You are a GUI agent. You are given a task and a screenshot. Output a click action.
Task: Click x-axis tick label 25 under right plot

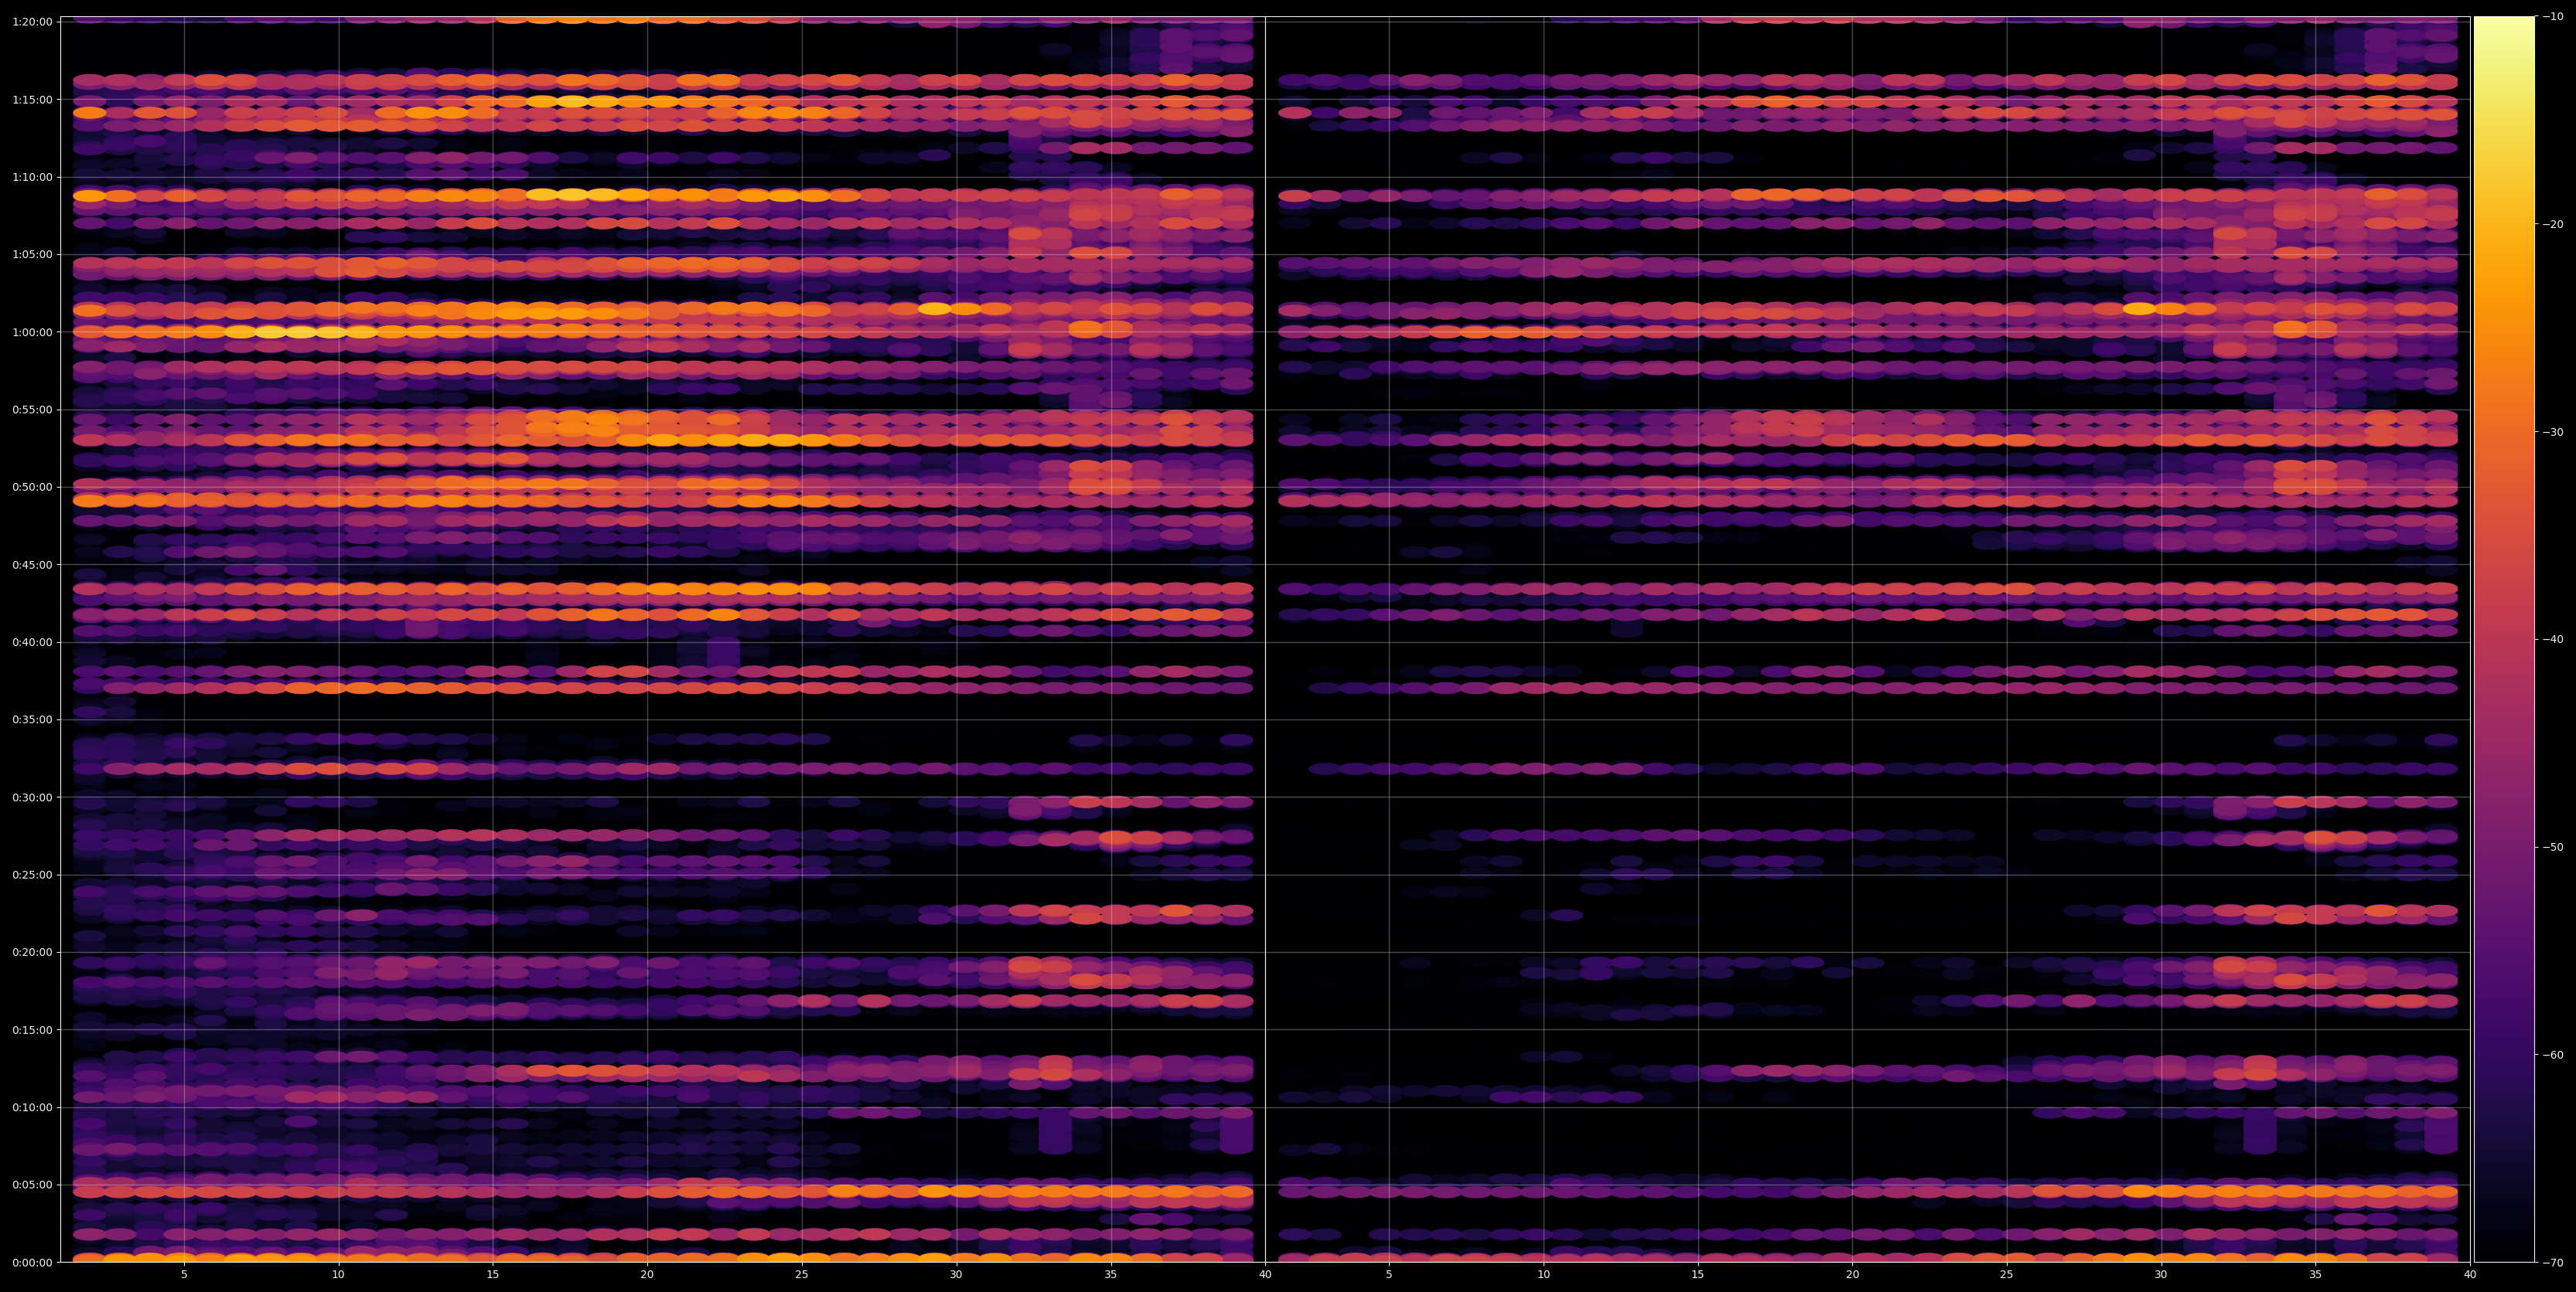tap(2007, 1275)
